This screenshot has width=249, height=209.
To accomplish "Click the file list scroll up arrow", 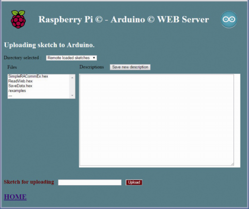I will (72, 77).
